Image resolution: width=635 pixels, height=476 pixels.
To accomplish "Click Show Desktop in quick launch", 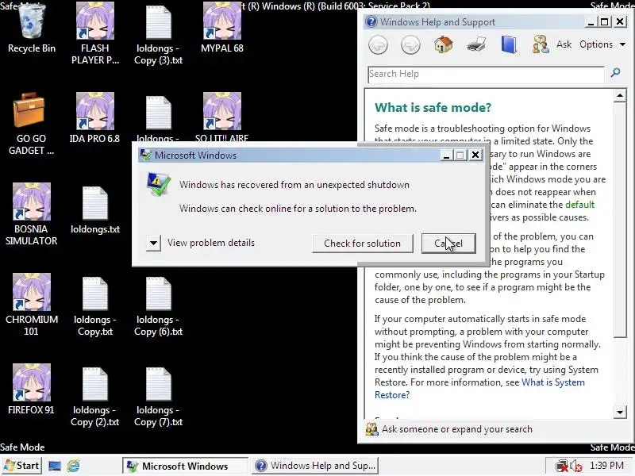I will [55, 466].
